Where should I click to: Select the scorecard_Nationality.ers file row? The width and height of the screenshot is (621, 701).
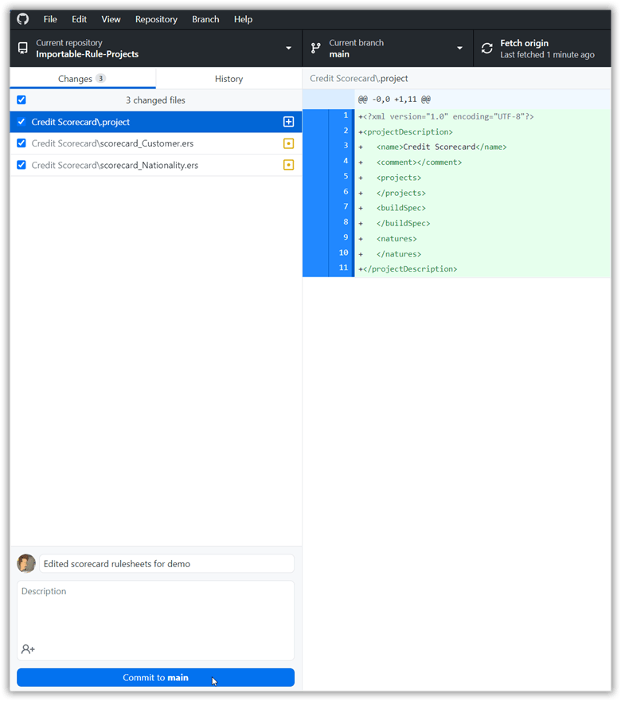pos(155,165)
